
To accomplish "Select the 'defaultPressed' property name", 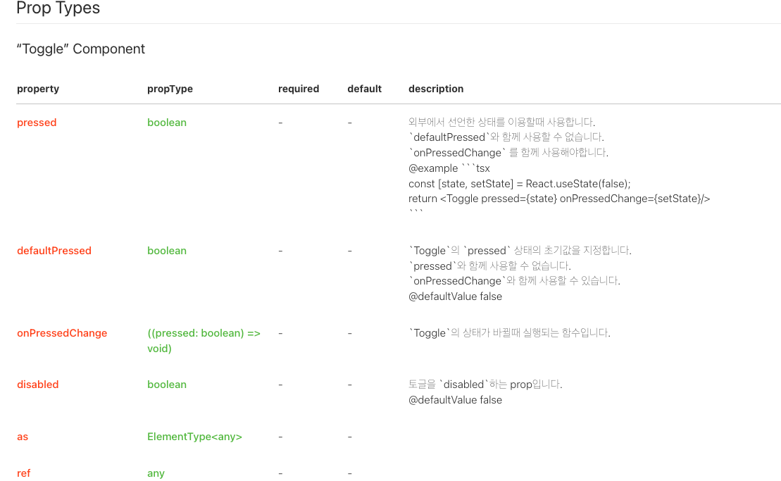I will pyautogui.click(x=54, y=251).
